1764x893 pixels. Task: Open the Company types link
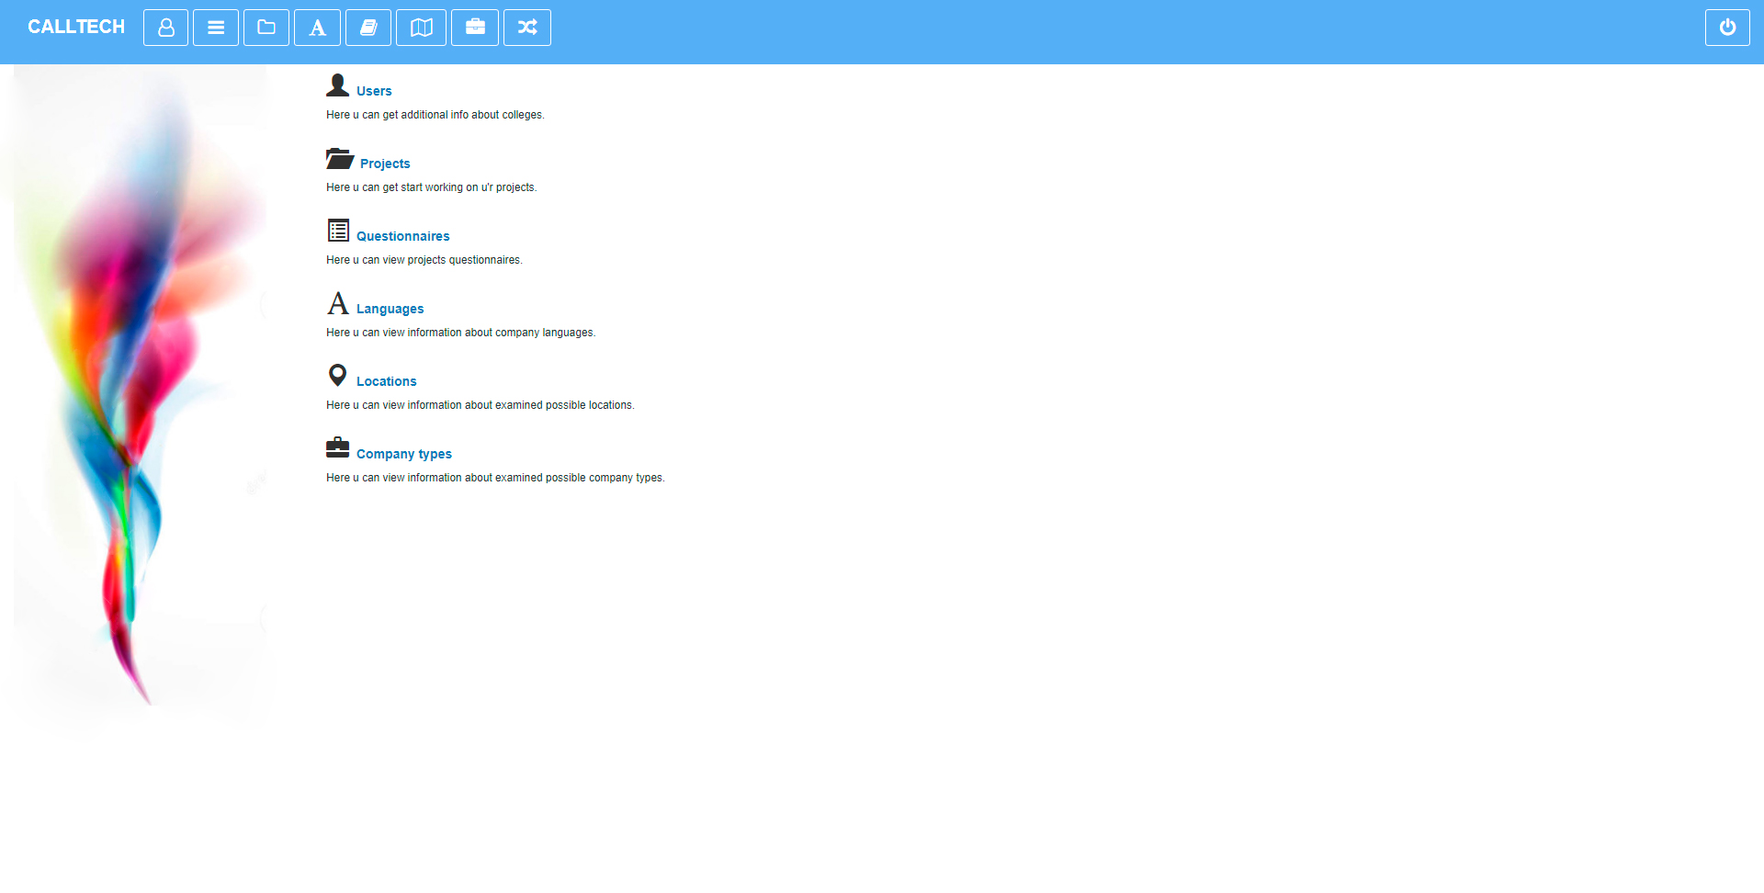(403, 454)
